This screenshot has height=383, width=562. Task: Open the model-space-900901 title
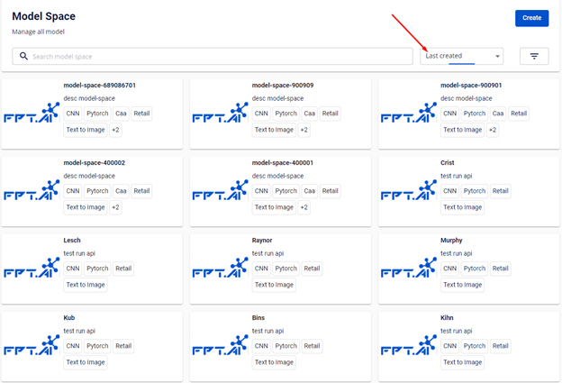click(471, 86)
